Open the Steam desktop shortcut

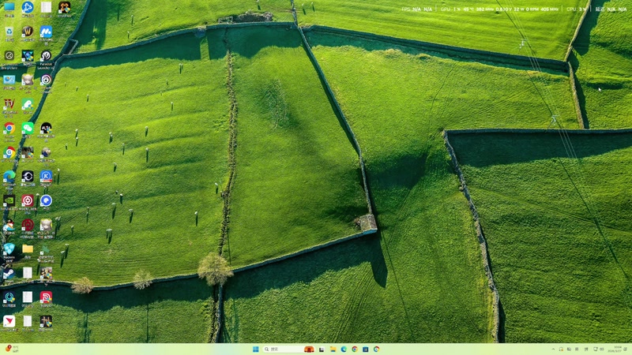9,275
